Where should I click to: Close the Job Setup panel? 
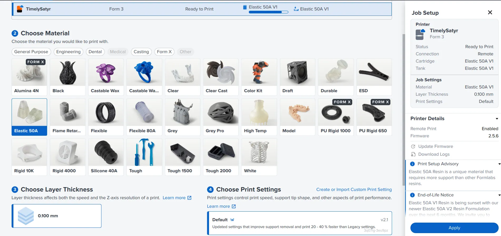(490, 12)
